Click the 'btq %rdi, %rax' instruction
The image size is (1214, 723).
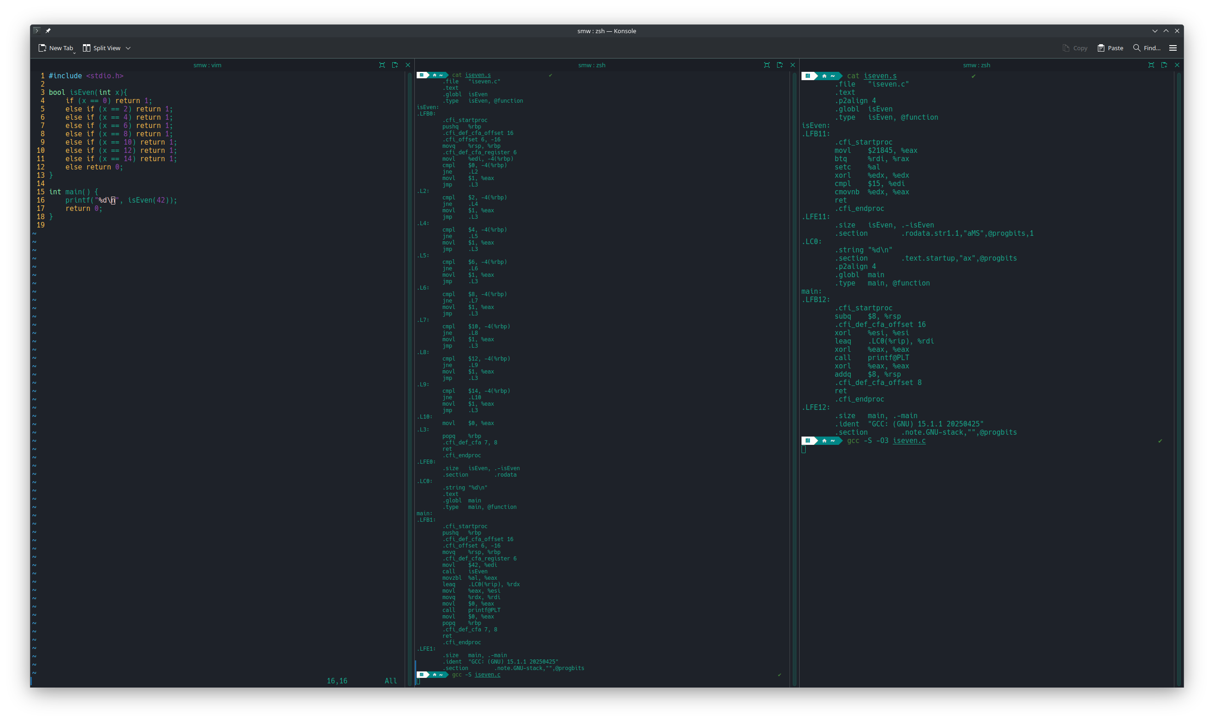872,159
